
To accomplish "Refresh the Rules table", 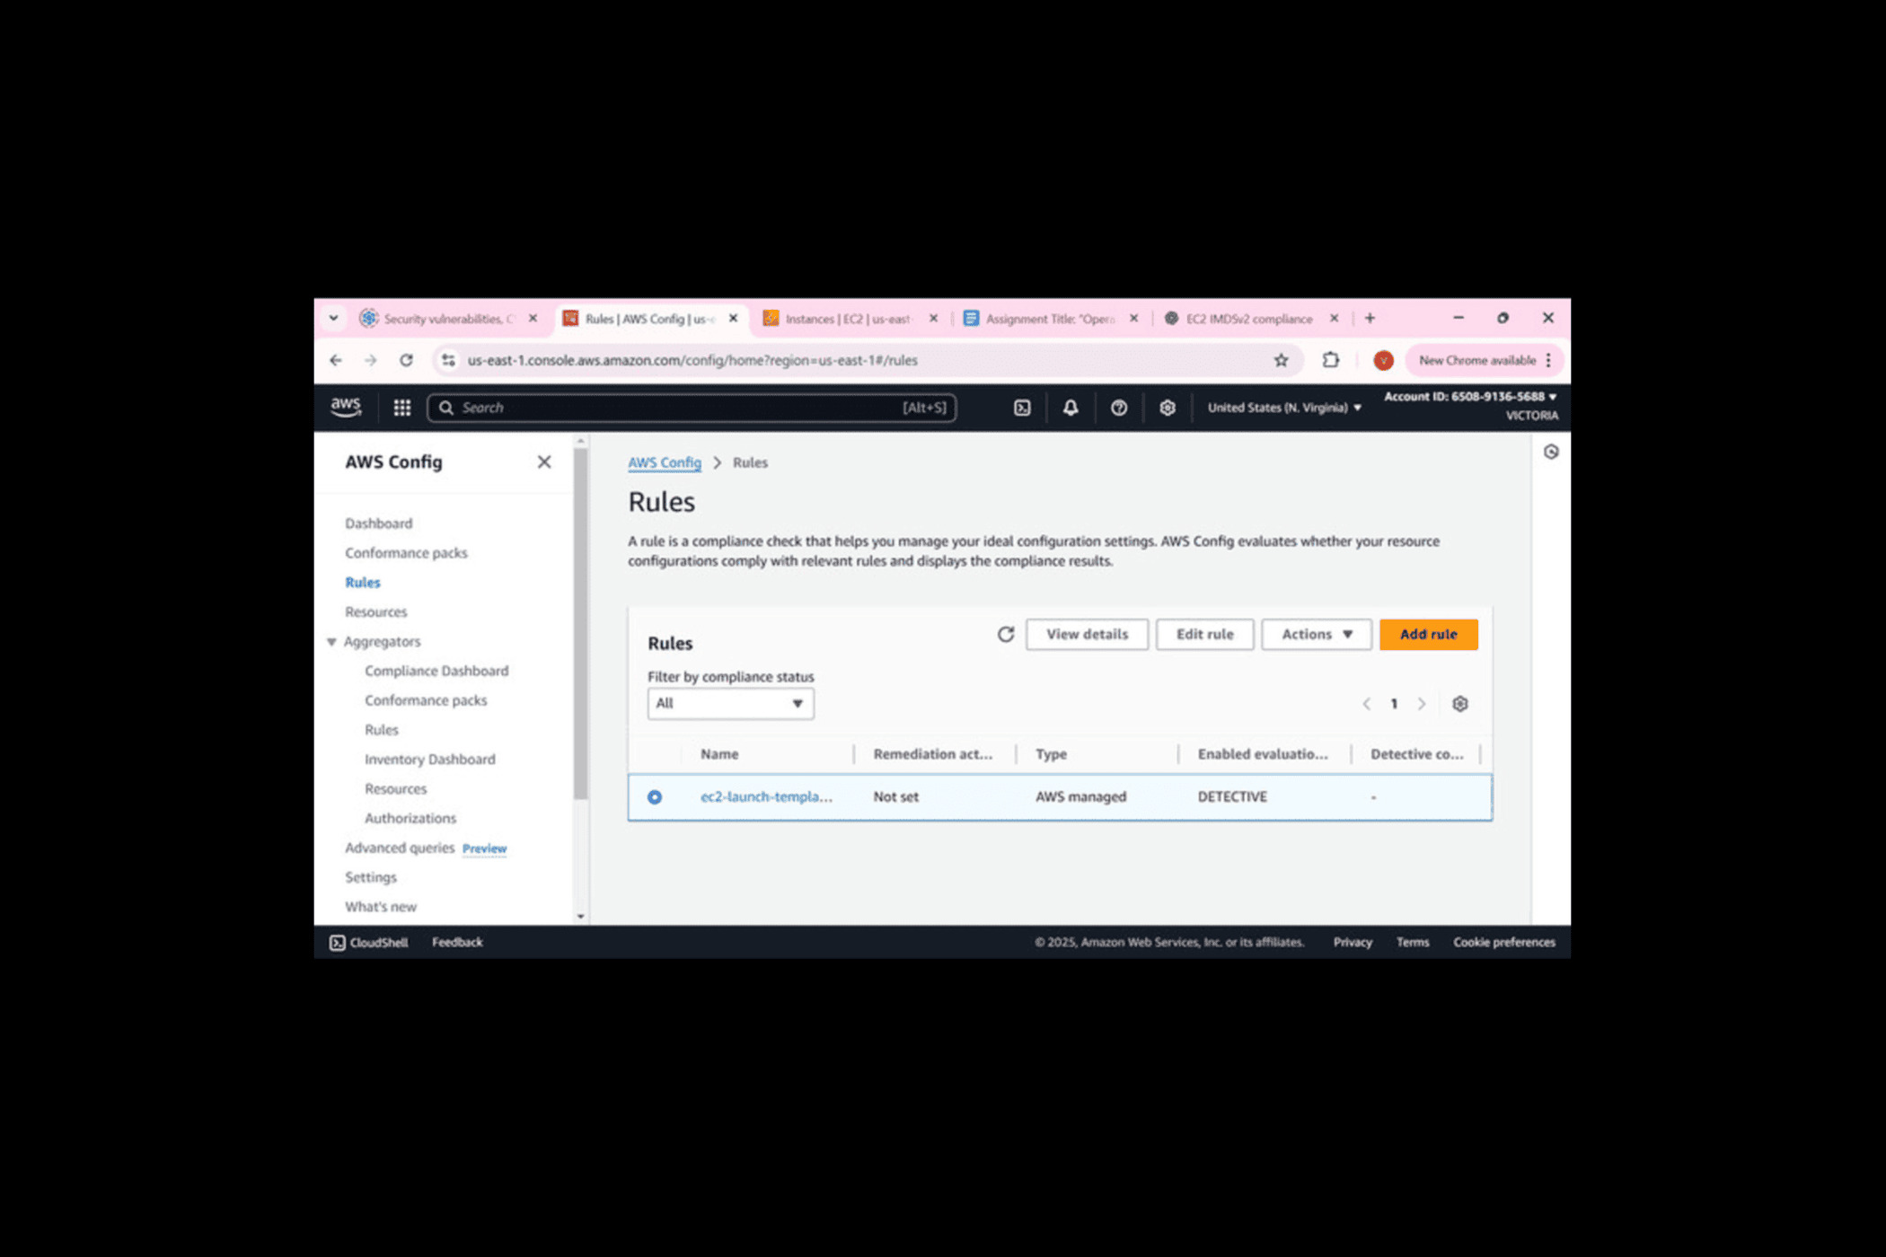I will click(1006, 634).
